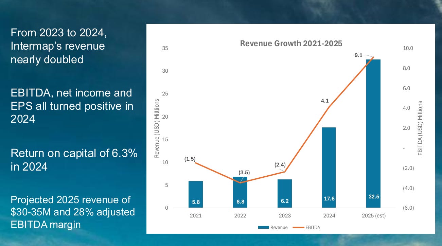Image resolution: width=442 pixels, height=246 pixels.
Task: Click the EBITDA data label (2.4)
Action: pyautogui.click(x=281, y=165)
